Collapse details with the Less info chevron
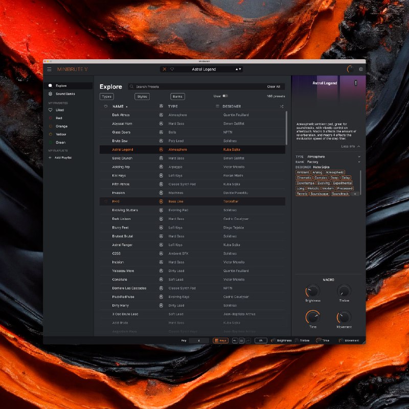 point(359,146)
